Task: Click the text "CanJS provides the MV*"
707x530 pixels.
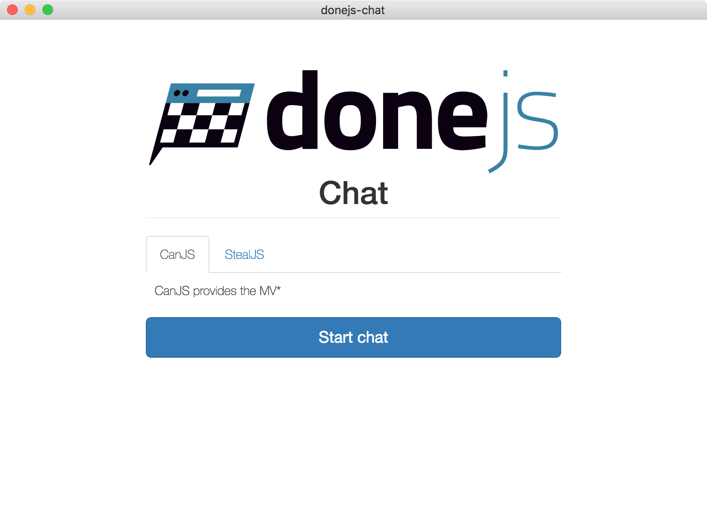Action: (217, 291)
